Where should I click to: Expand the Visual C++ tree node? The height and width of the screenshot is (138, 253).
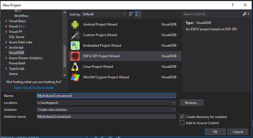(6, 26)
